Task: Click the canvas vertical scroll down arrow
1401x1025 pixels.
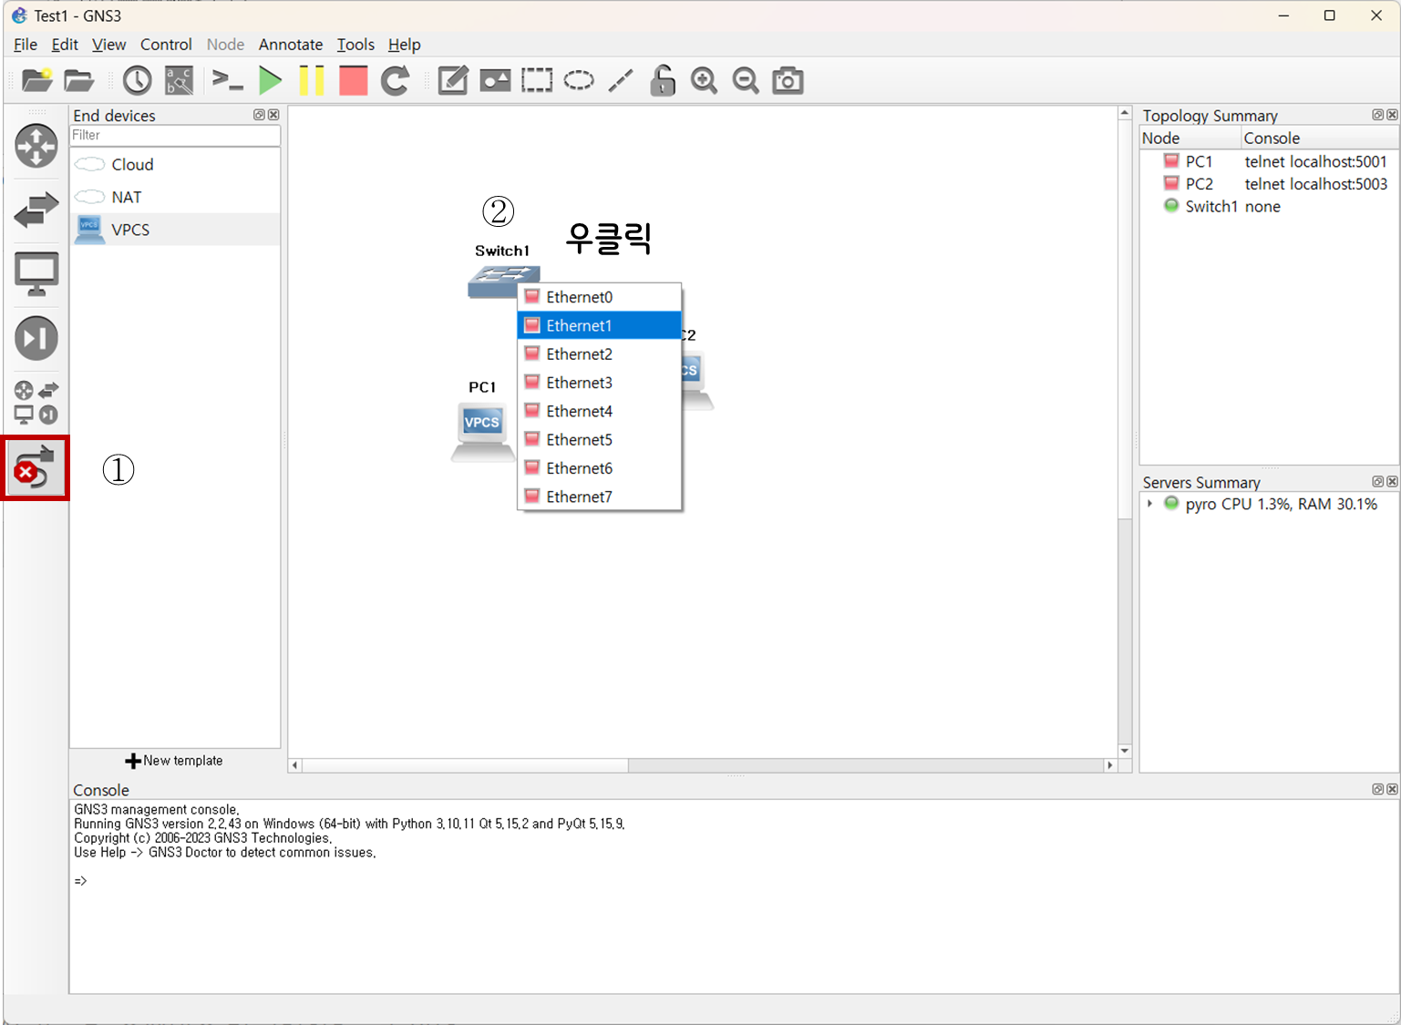Action: point(1125,751)
